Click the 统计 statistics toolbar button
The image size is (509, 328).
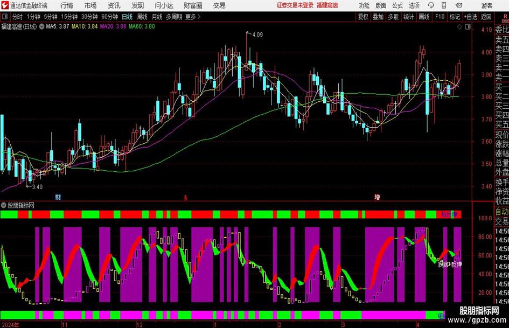pyautogui.click(x=408, y=17)
